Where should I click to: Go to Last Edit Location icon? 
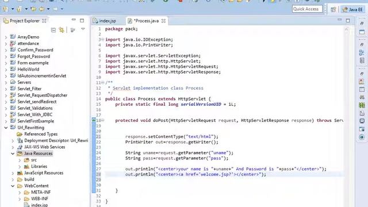(33, 9)
